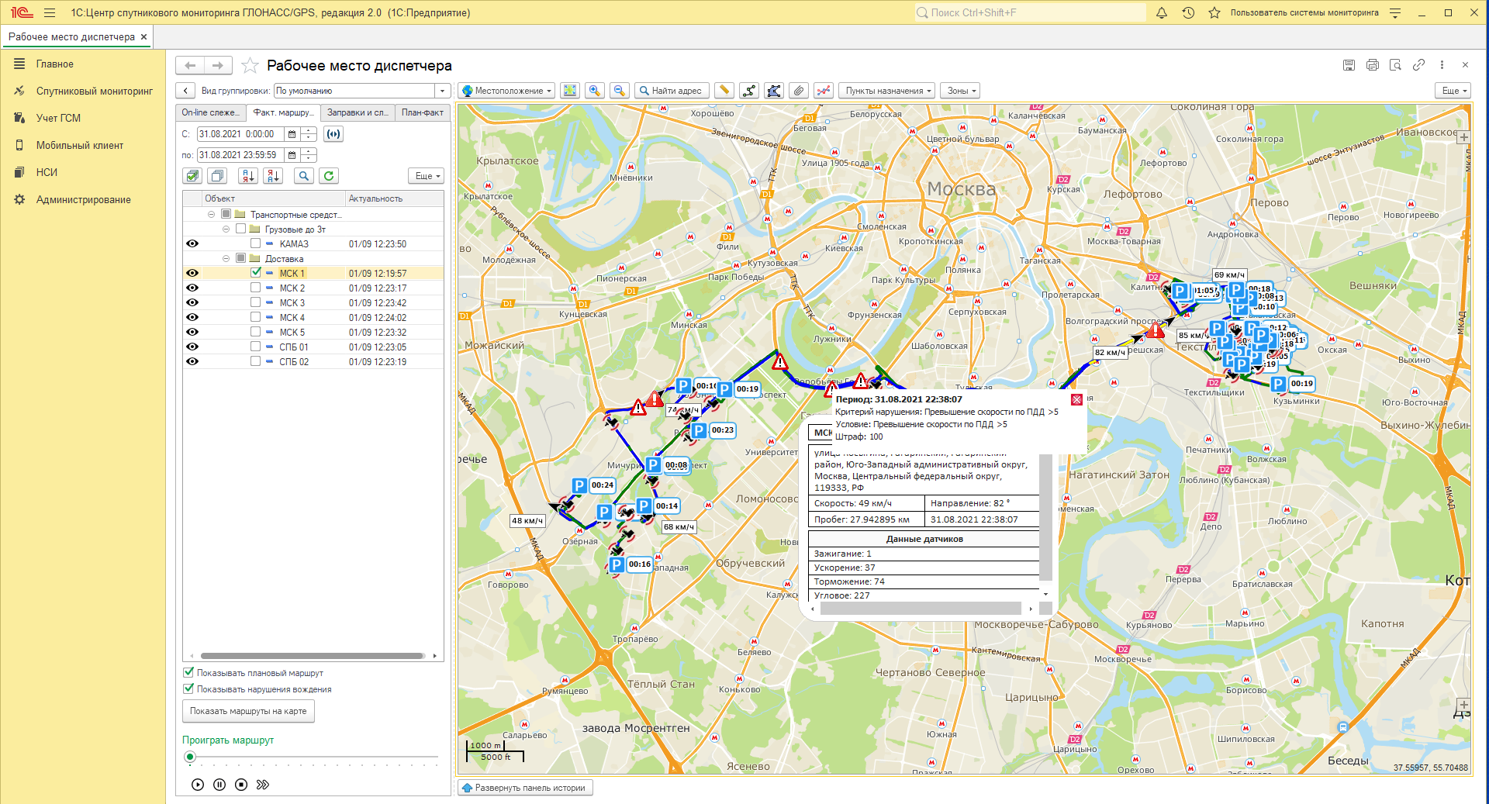Open Администрирование section
The width and height of the screenshot is (1489, 804).
click(x=83, y=199)
